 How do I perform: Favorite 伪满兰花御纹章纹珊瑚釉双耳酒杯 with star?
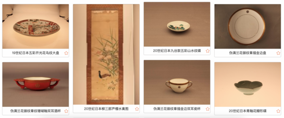pos(66,111)
